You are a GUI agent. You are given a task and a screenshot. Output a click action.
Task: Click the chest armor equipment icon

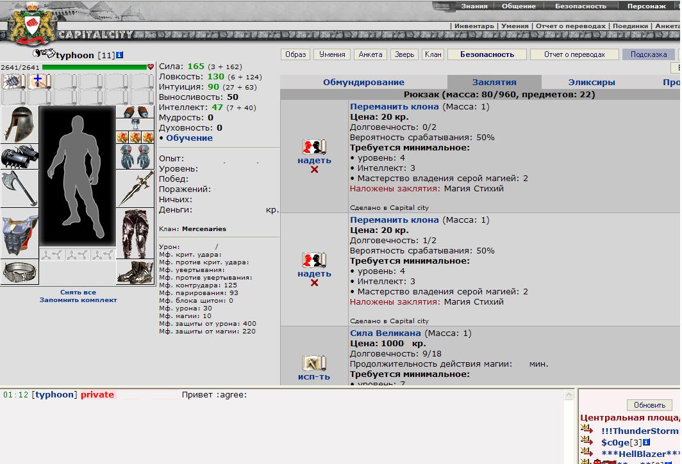click(x=20, y=234)
